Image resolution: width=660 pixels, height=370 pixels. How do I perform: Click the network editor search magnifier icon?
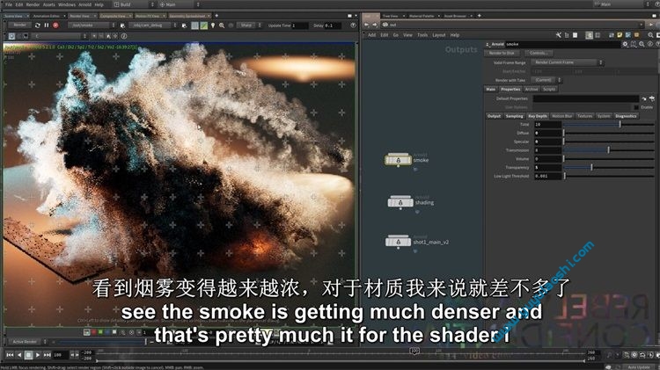650,35
